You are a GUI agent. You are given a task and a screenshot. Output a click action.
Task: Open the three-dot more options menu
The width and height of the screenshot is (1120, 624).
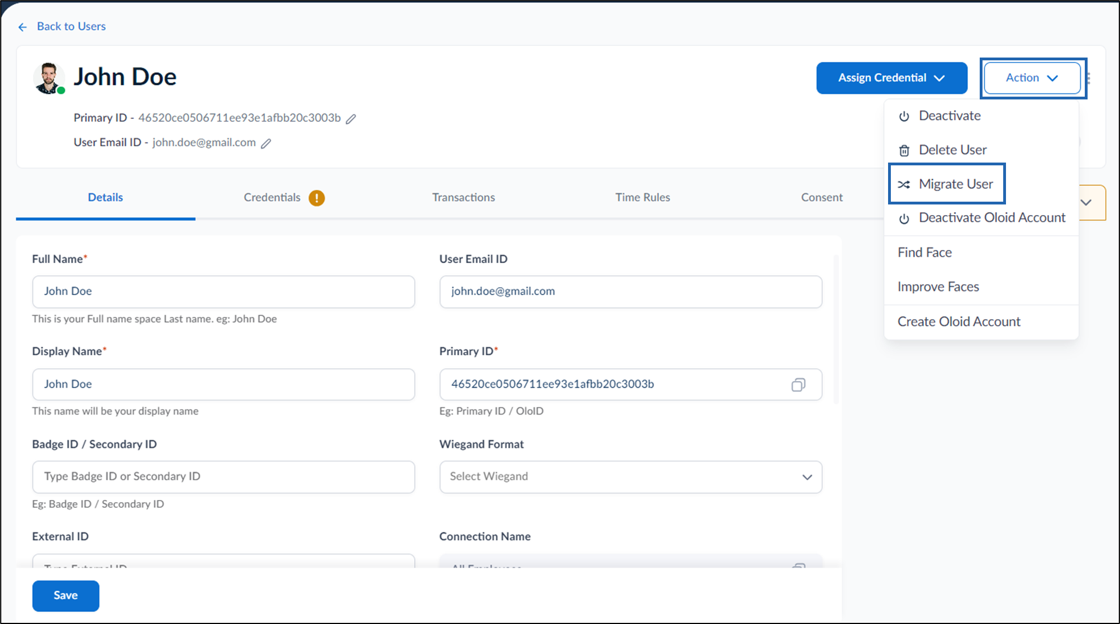click(1089, 78)
